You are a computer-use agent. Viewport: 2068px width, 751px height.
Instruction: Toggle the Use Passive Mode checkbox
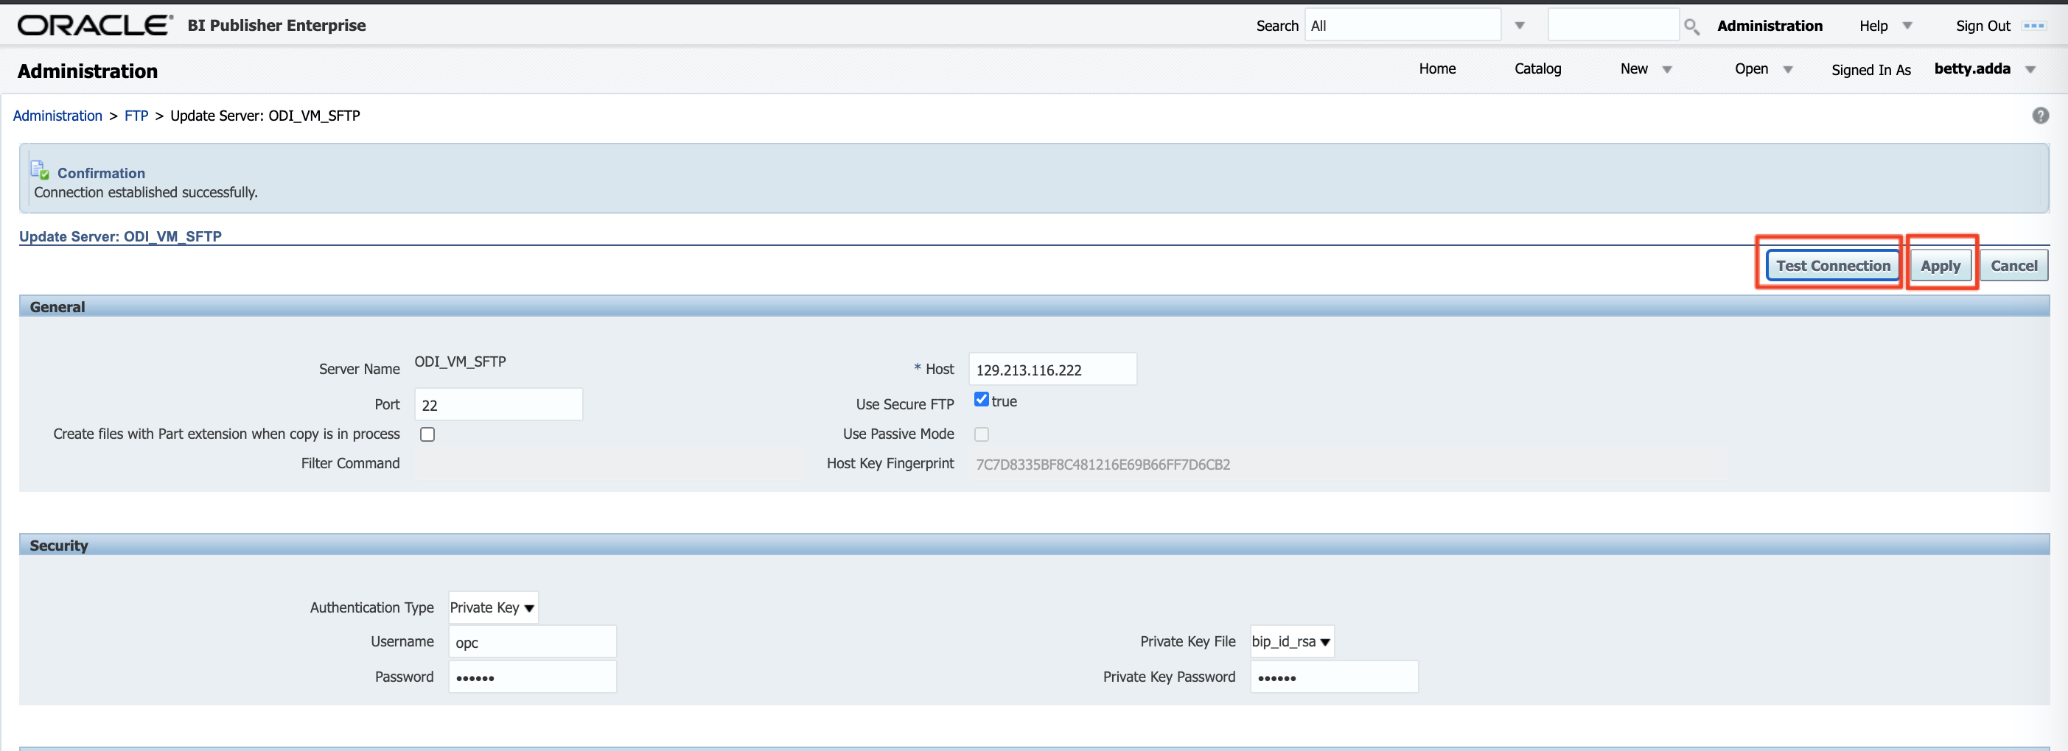981,434
